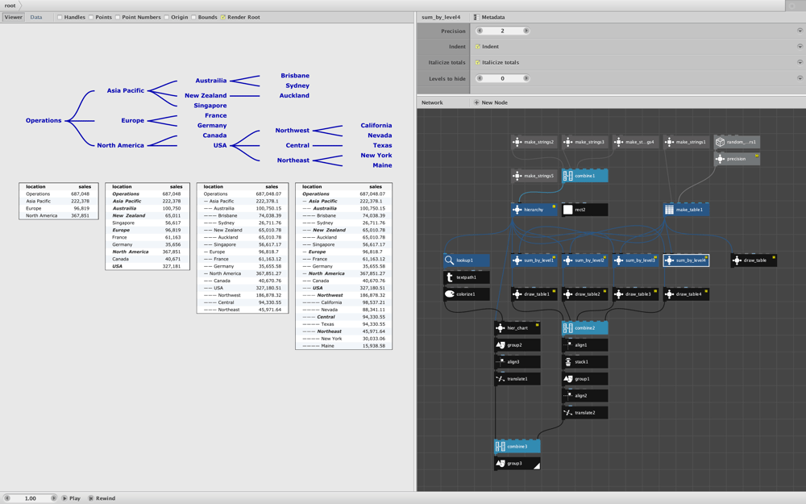Select the sum_by_level1 node
The height and width of the screenshot is (504, 806).
pos(534,260)
